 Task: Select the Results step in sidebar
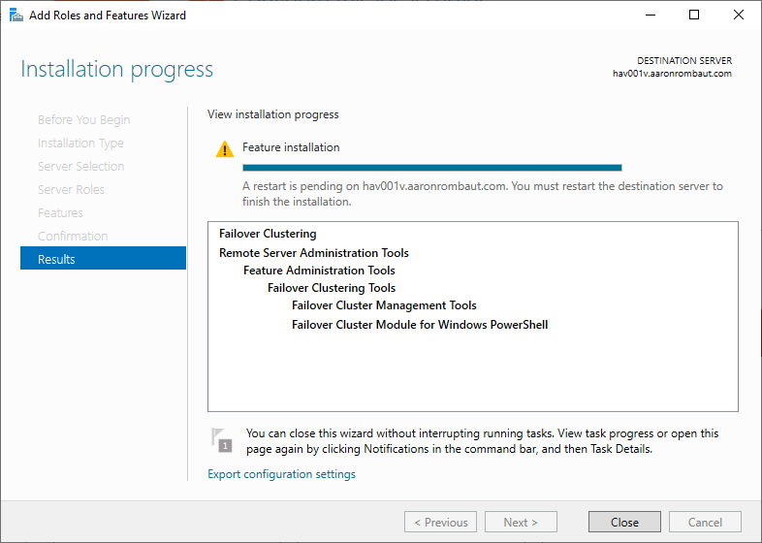[103, 259]
